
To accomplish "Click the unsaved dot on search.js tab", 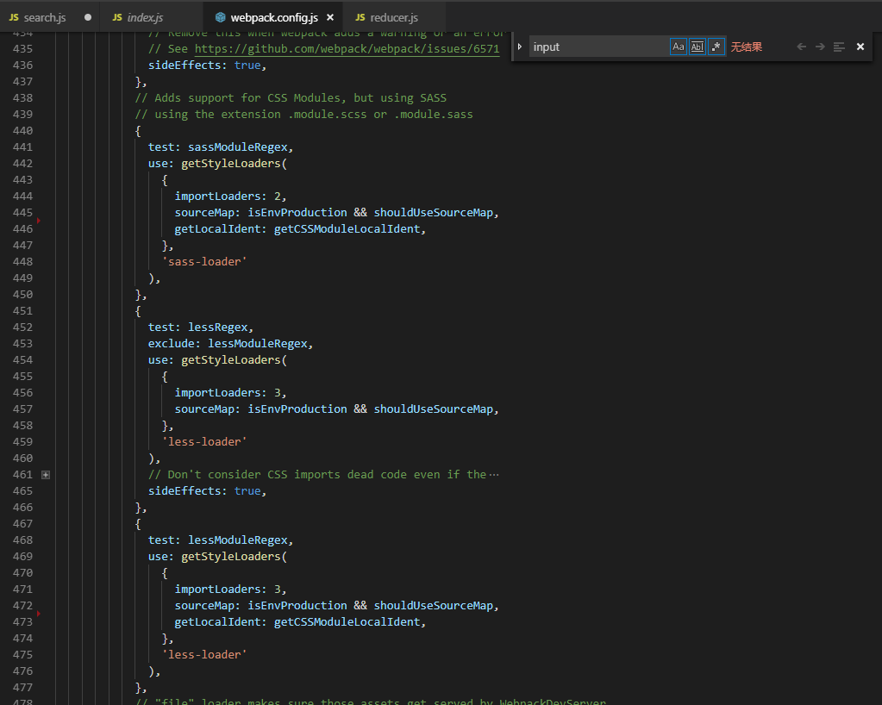I will [x=88, y=17].
